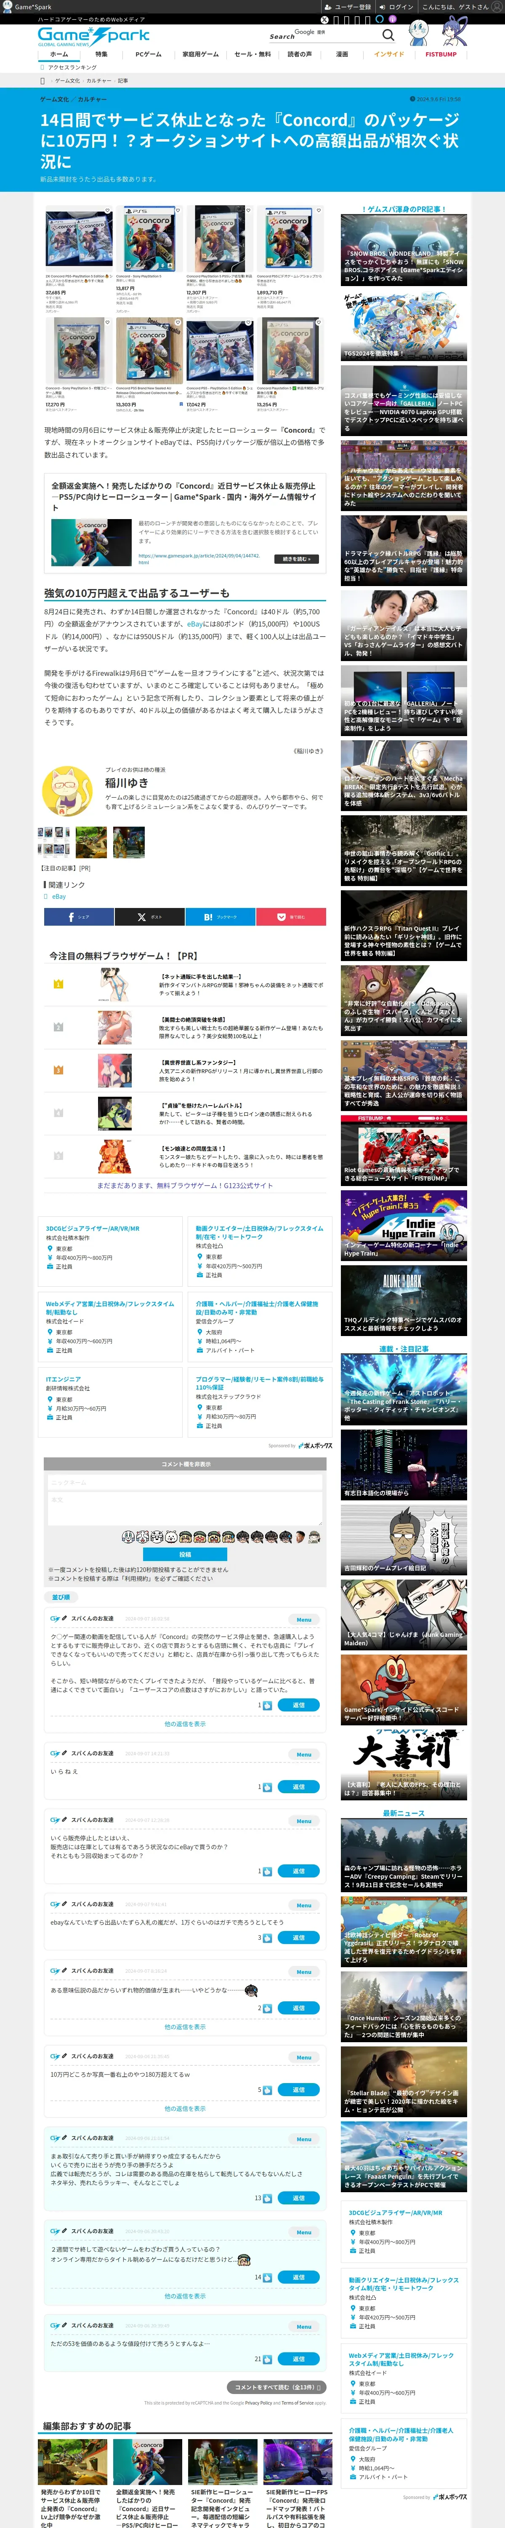Open Menu on the 'いくら販売停止したとはいえ' comment
The width and height of the screenshot is (505, 2528).
pos(304,1821)
